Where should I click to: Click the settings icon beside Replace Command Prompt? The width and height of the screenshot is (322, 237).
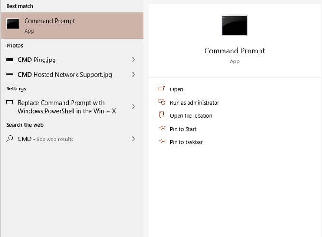coord(10,103)
